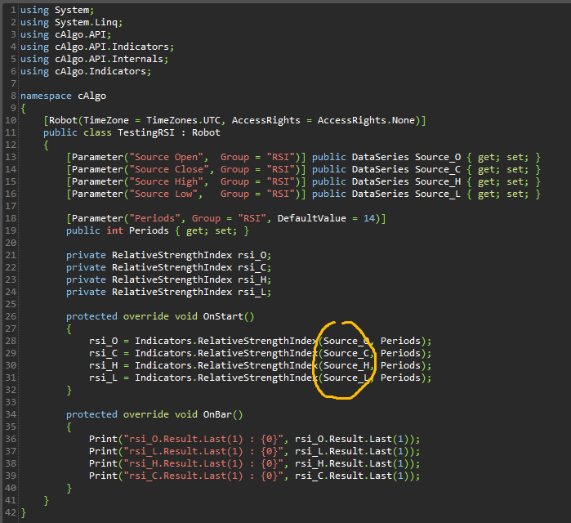The image size is (571, 523).
Task: Click 'namespace cAlgo' declaration
Action: pos(63,96)
